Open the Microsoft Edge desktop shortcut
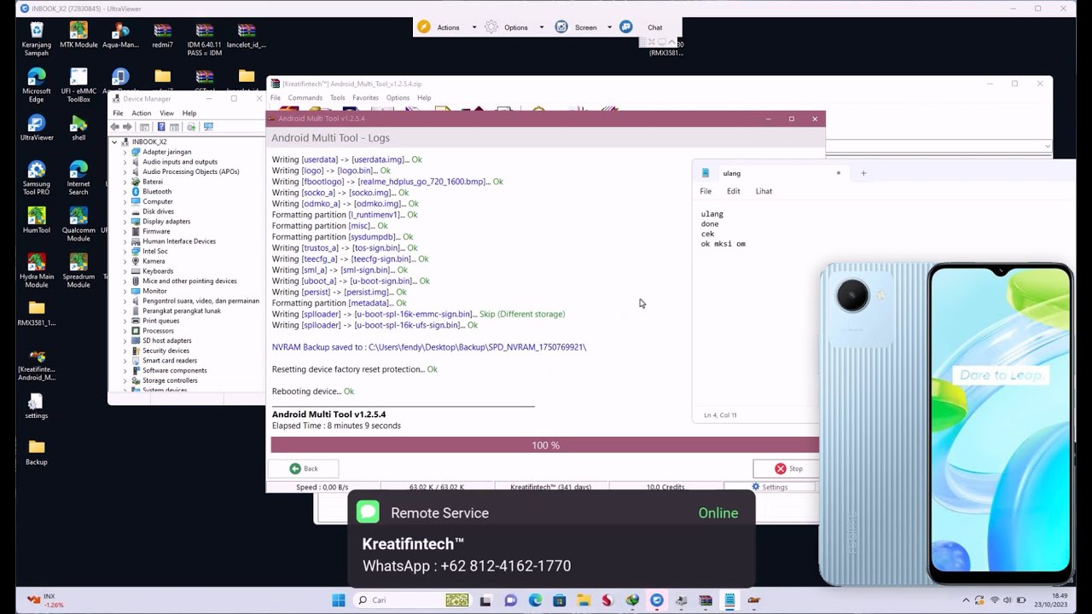The height and width of the screenshot is (614, 1092). point(37,85)
